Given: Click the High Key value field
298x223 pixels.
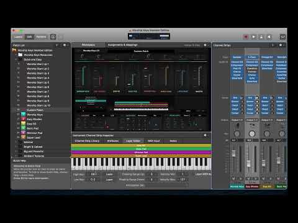Looking at the screenshot, I should tap(94, 174).
